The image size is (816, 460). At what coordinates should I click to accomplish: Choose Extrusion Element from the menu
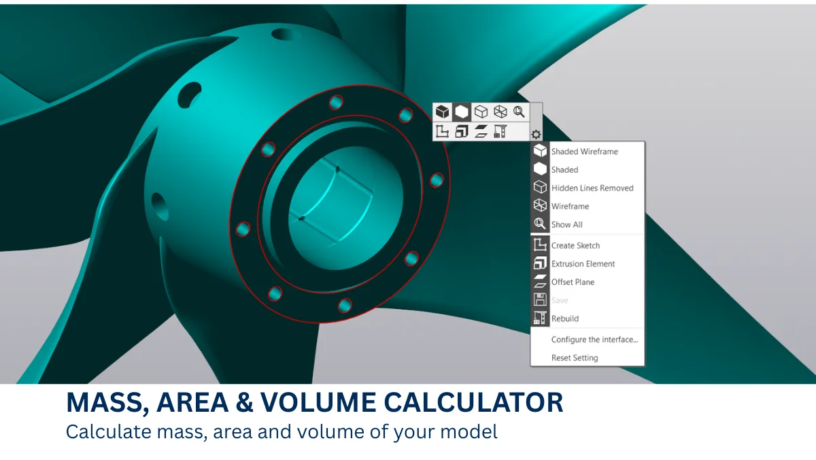tap(587, 264)
